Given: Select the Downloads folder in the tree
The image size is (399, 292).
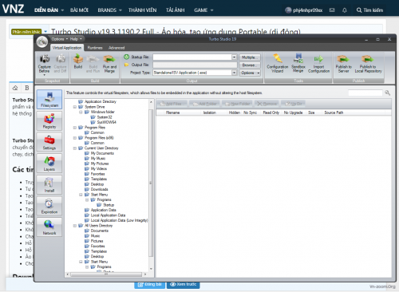Looking at the screenshot, I should pyautogui.click(x=99, y=189).
